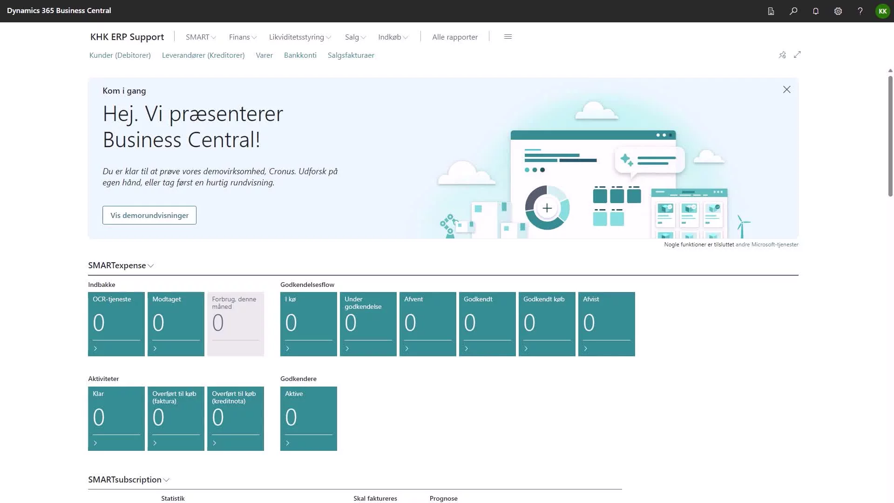Follow the andre Microsoft-tjenester link

[x=767, y=245]
